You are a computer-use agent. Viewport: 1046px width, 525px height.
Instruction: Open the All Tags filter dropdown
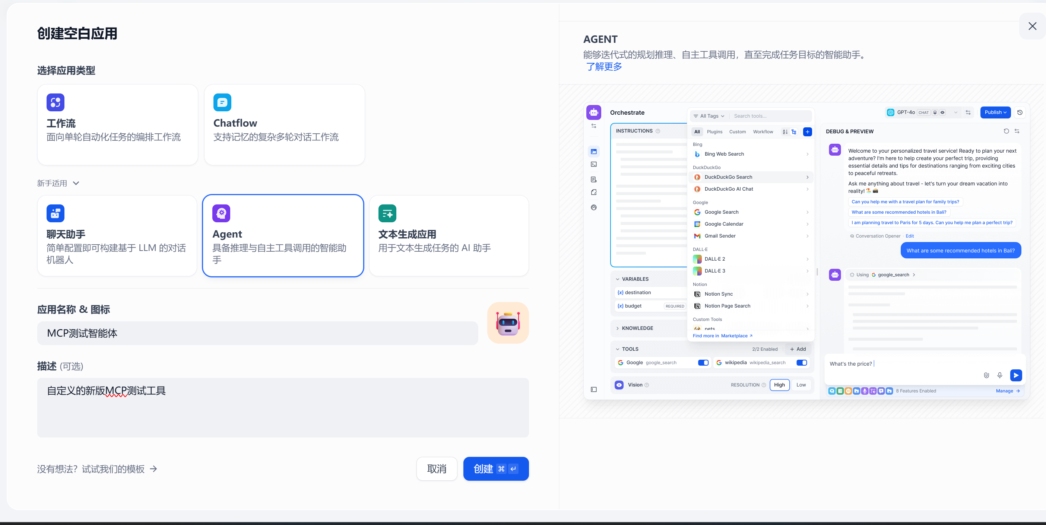click(x=709, y=116)
